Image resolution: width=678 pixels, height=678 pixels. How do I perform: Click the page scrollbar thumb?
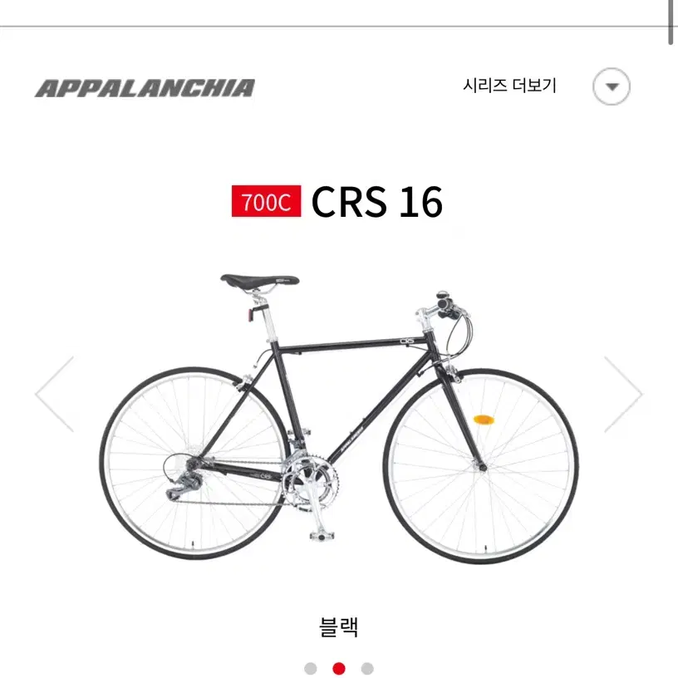(x=671, y=22)
